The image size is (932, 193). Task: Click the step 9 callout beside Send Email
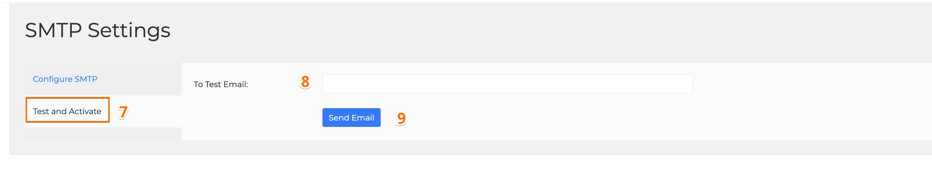point(401,118)
